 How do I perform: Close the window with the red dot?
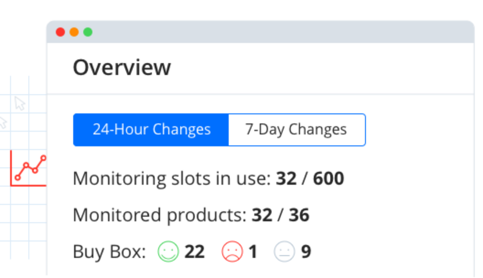coord(60,32)
